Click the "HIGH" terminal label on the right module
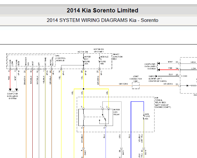This screenshot has width=197, height=158. click(193, 62)
